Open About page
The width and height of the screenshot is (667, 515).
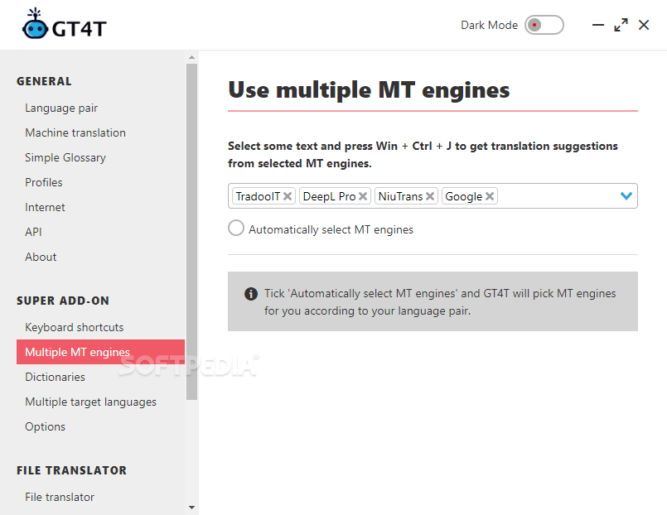41,257
